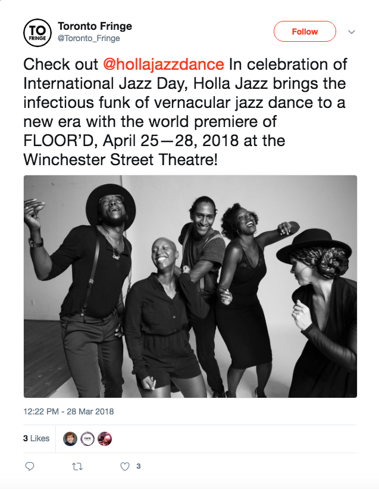The height and width of the screenshot is (489, 379).
Task: Open the TO Fringe profile logo
Action: [37, 33]
